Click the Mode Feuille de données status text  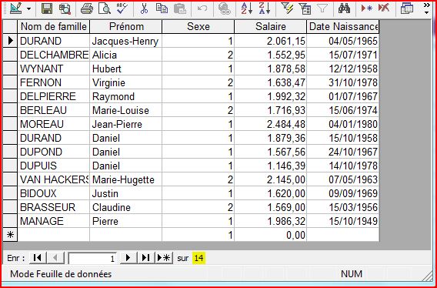[61, 274]
